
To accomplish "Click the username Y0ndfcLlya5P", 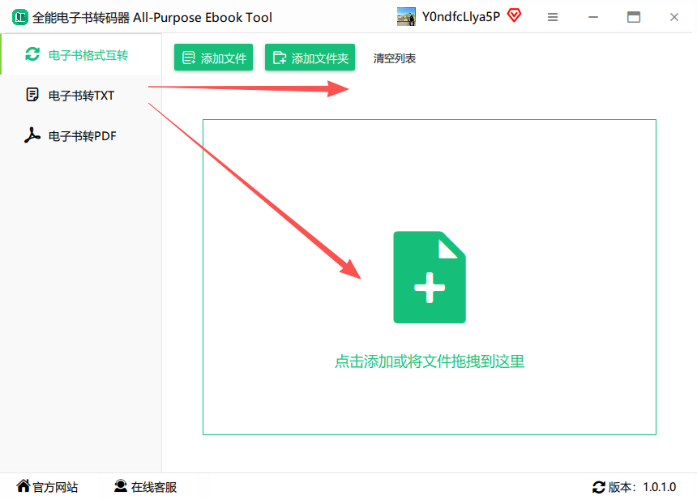I will [461, 17].
